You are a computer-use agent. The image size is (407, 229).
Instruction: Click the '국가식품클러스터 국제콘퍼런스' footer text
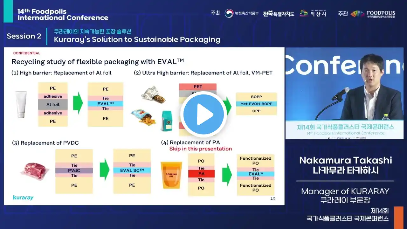[x=348, y=219]
